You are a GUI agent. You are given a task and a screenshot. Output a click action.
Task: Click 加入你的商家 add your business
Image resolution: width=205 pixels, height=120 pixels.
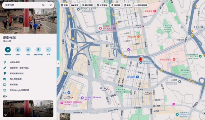[x=28, y=79]
